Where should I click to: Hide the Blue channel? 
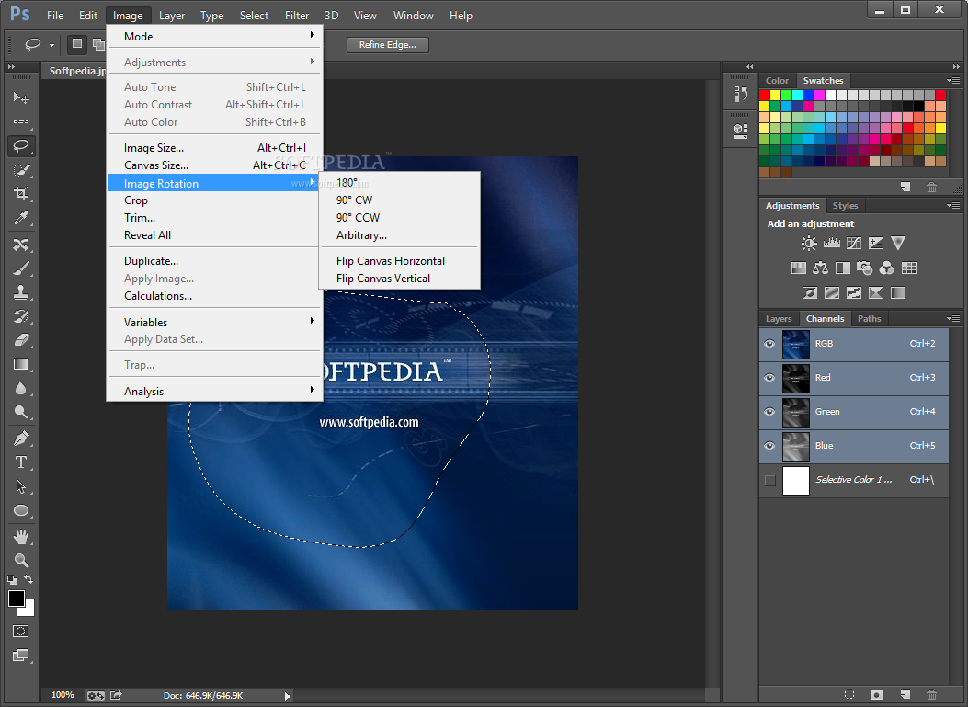click(769, 446)
